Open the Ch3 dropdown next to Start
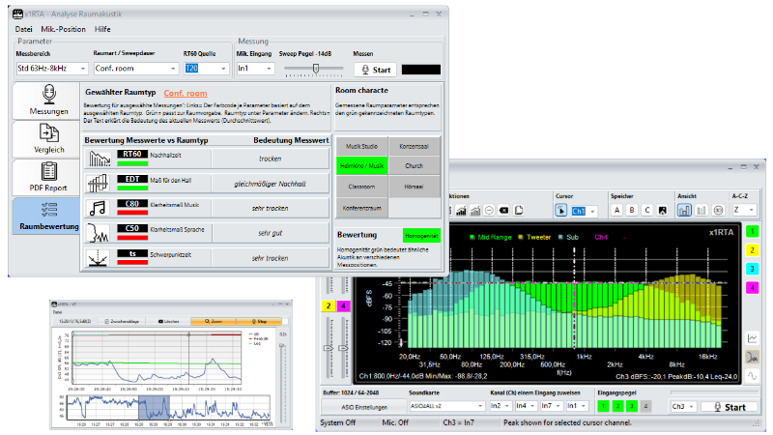This screenshot has width=773, height=435. (x=683, y=406)
